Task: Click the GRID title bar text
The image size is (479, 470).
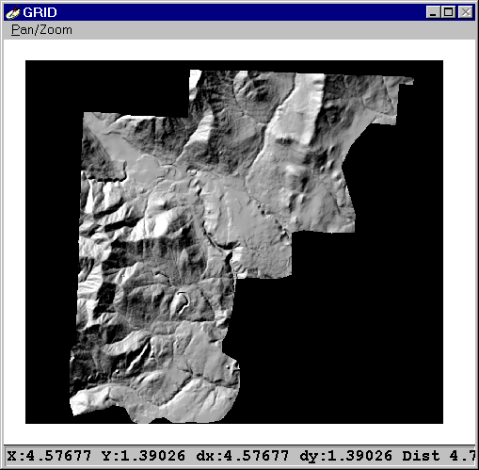Action: [40, 12]
